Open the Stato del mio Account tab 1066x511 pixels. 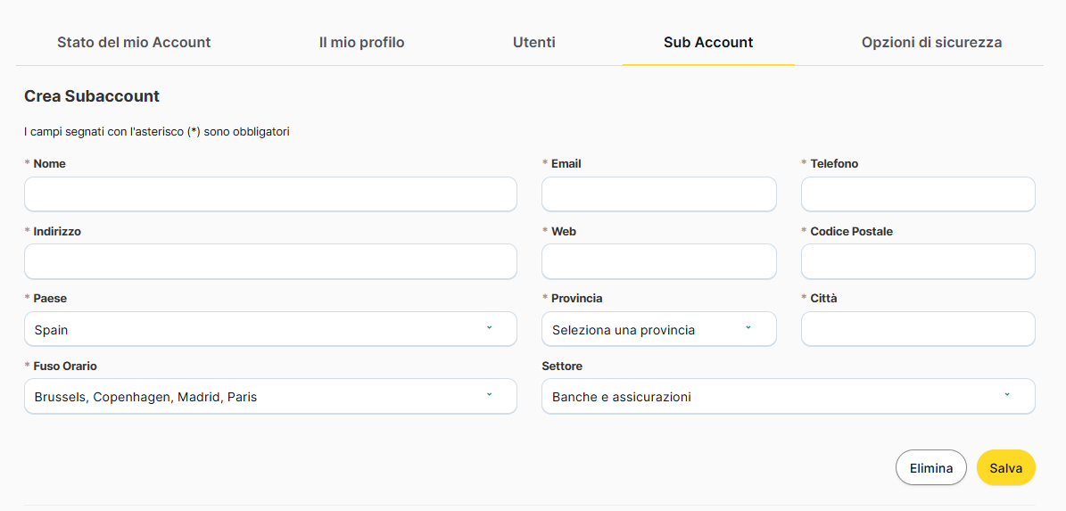coord(134,42)
